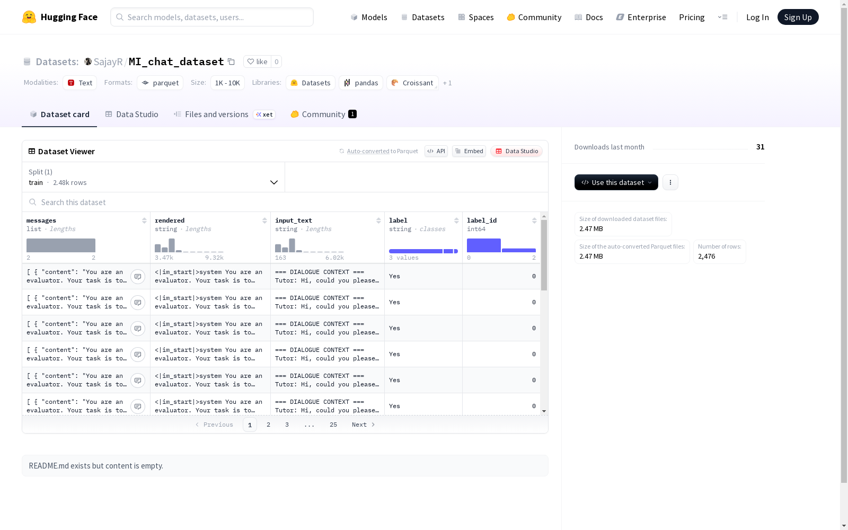The width and height of the screenshot is (848, 530).
Task: Click the messages lengths histogram
Action: [61, 245]
